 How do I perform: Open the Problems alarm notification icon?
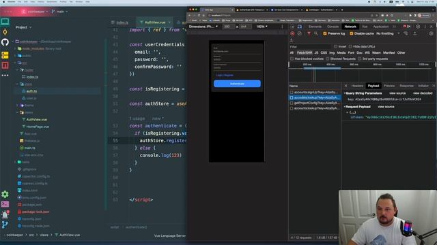(x=5, y=214)
